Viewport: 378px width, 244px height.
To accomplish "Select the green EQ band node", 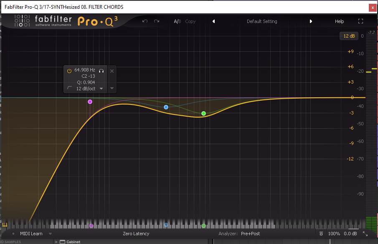I will point(203,113).
